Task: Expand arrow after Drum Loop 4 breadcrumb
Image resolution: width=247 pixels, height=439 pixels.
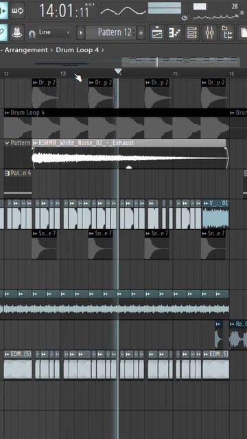Action: tap(103, 50)
